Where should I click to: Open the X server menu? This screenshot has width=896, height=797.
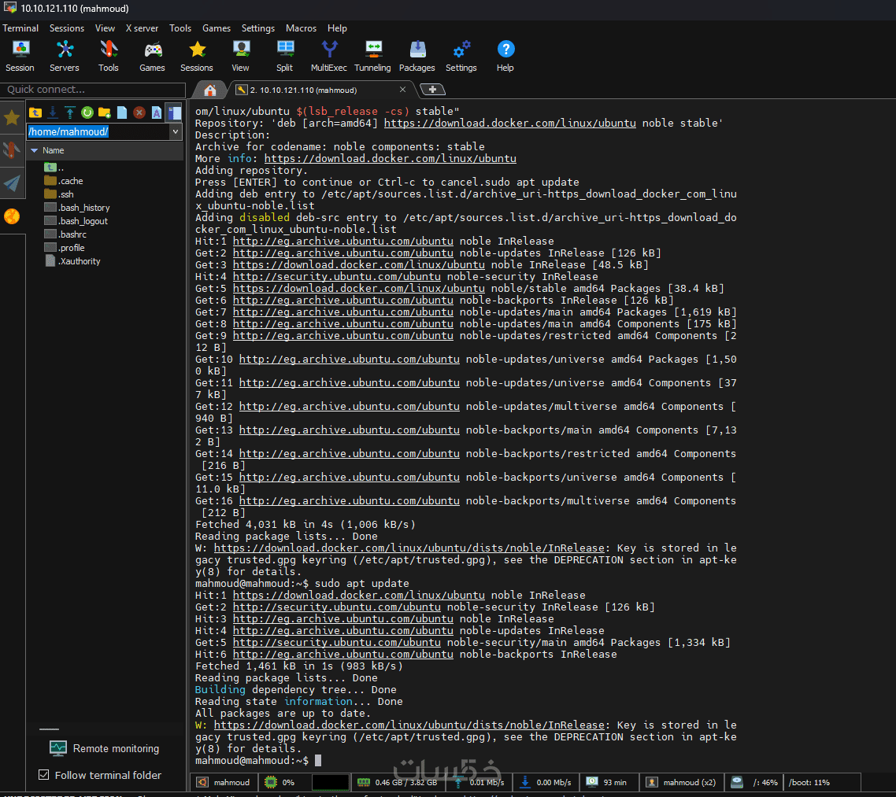[x=142, y=28]
